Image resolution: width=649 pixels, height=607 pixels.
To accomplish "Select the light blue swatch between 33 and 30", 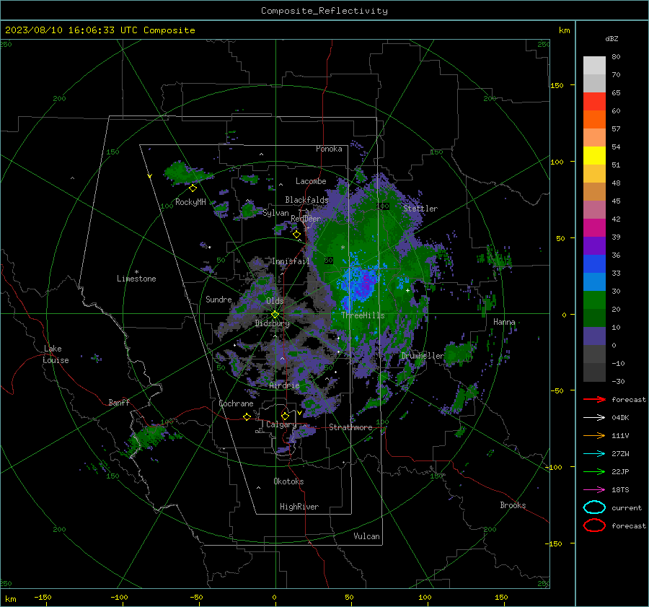I will [594, 282].
